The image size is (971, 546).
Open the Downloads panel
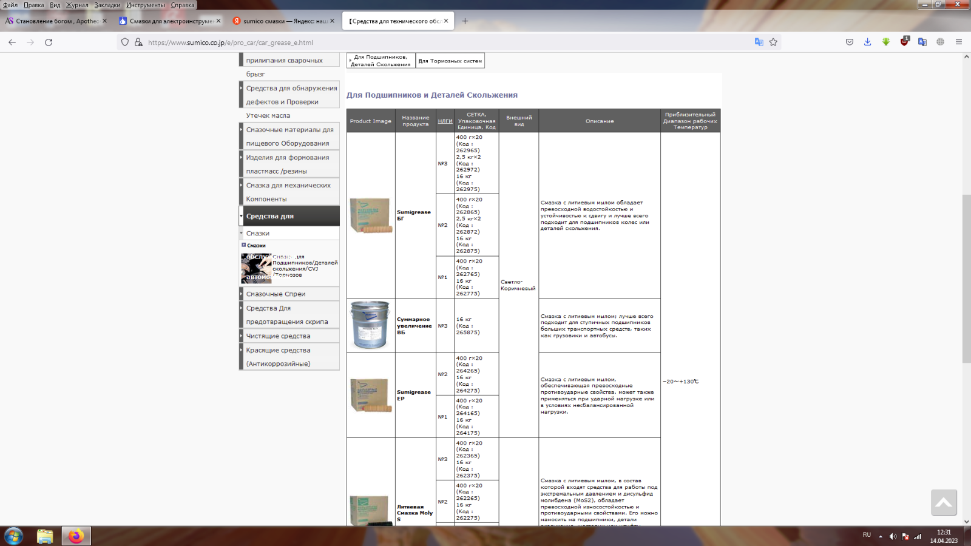coord(868,42)
